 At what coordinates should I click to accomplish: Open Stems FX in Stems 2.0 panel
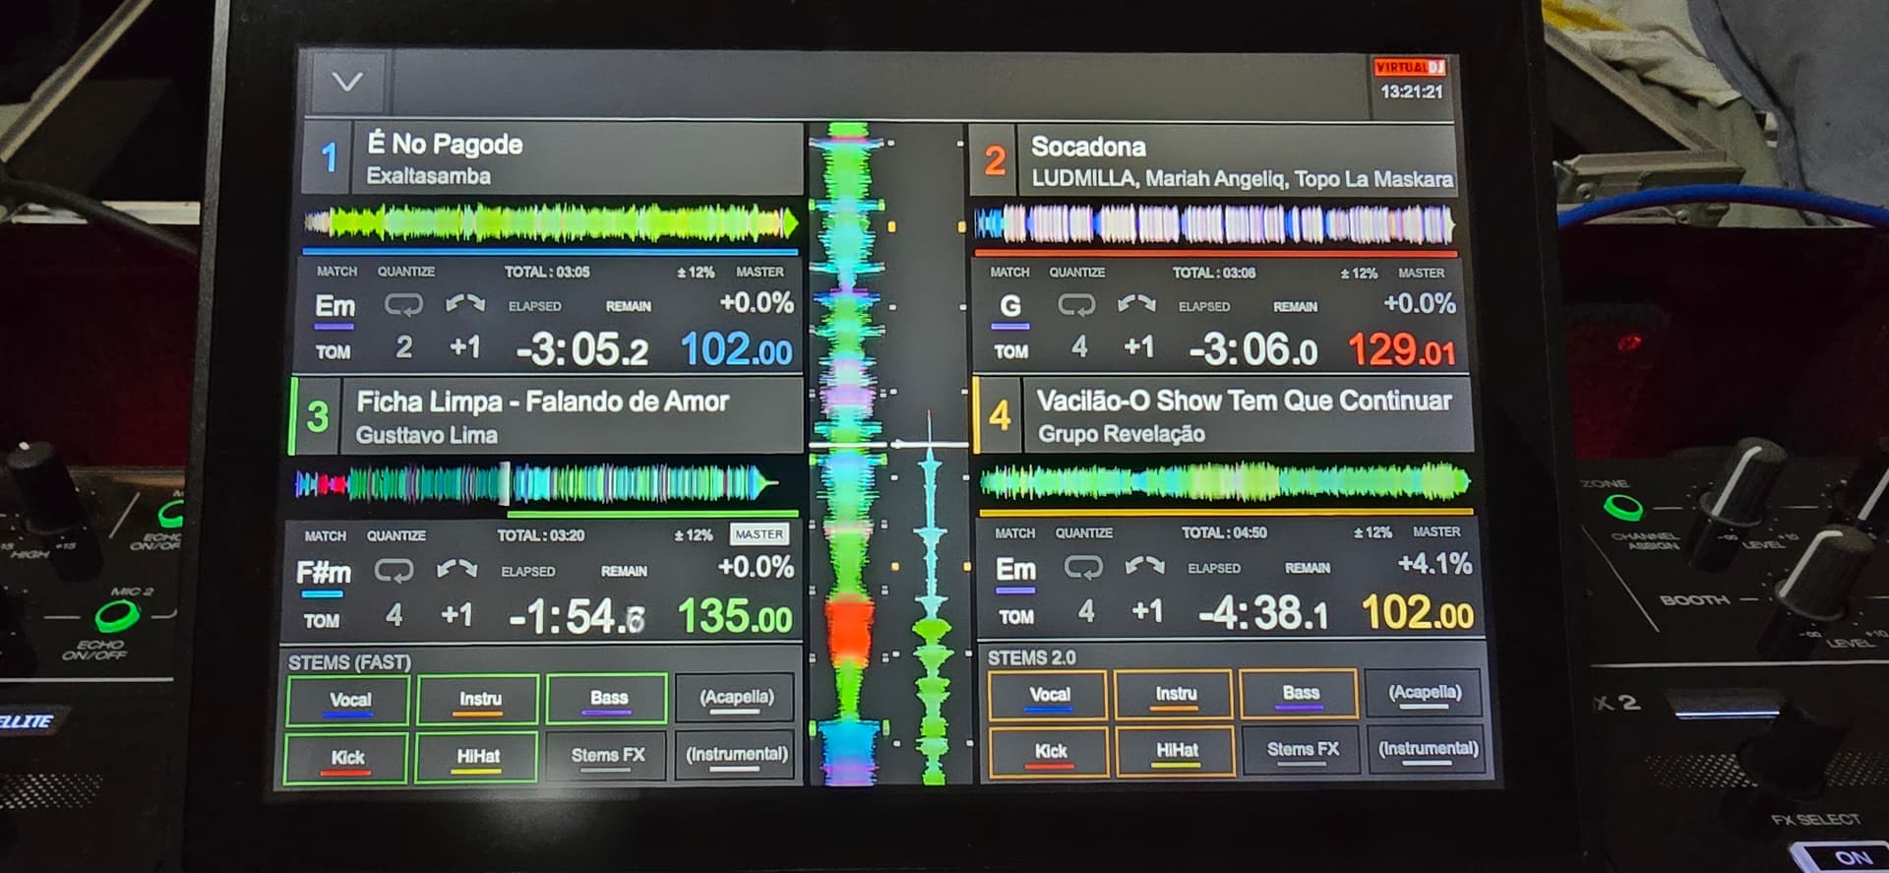pos(1302,750)
